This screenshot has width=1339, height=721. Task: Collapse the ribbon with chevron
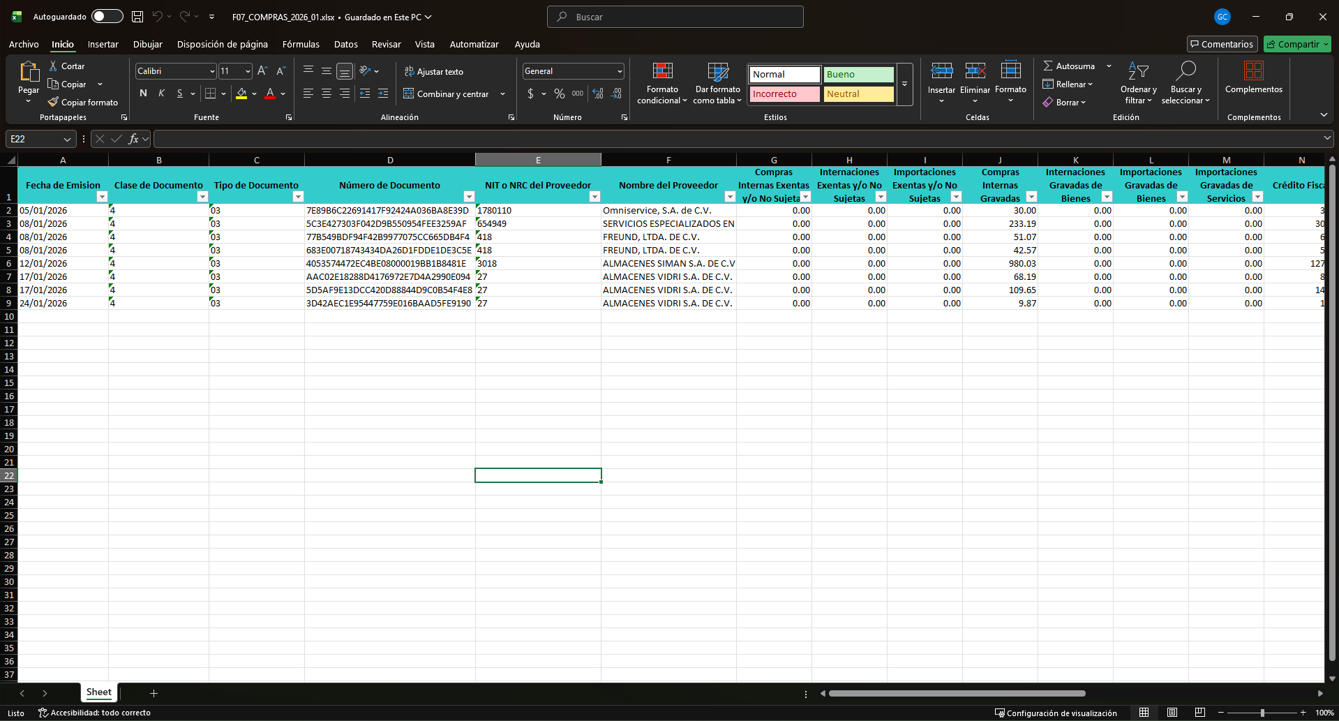coord(1323,114)
